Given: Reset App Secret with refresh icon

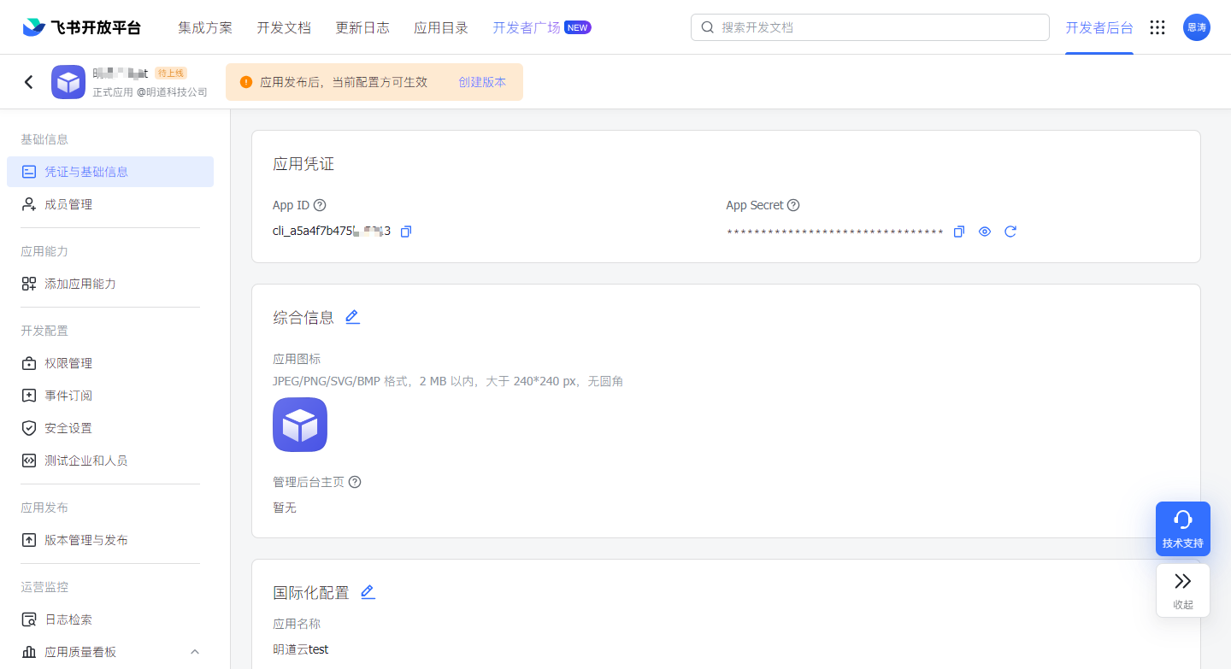Looking at the screenshot, I should point(1010,232).
